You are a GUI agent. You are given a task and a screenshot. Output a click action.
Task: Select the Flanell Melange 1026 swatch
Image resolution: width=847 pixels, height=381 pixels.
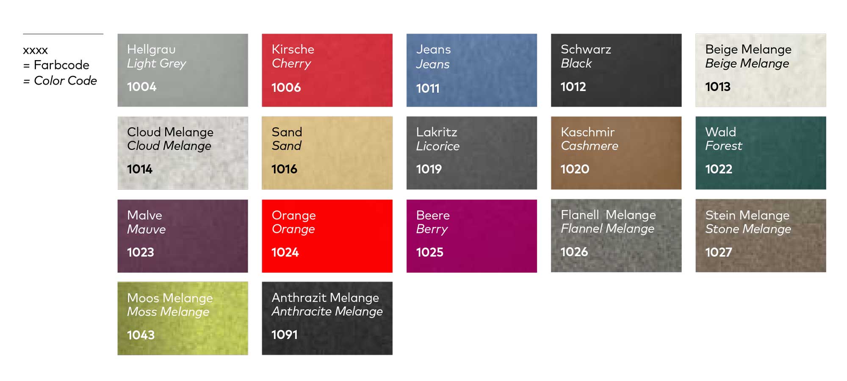(x=616, y=236)
